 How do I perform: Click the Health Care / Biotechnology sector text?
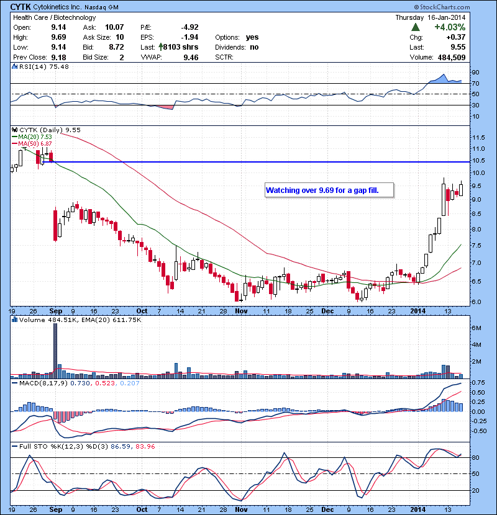[54, 17]
